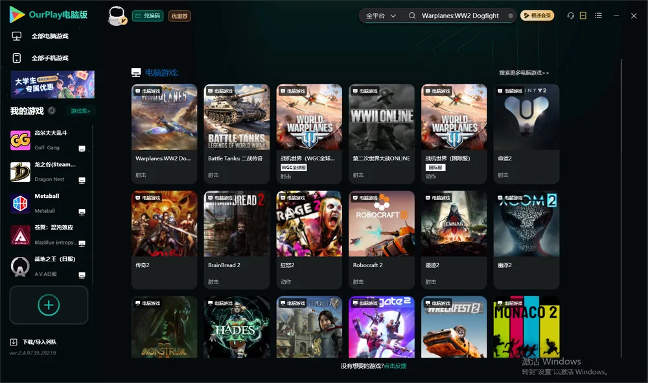Click the yellow mini-mode window icon
The height and width of the screenshot is (383, 648).
pyautogui.click(x=583, y=16)
